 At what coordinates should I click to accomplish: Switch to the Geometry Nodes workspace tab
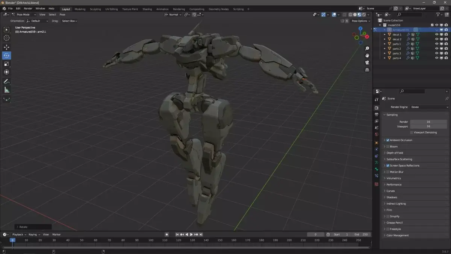coord(218,9)
